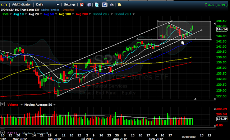Open the Add Indicator menu
Screen dimensions: 230x140
tap(22, 5)
